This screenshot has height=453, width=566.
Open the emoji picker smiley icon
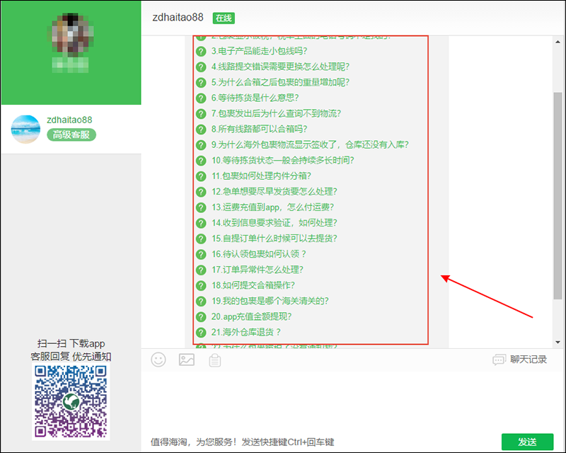click(158, 360)
